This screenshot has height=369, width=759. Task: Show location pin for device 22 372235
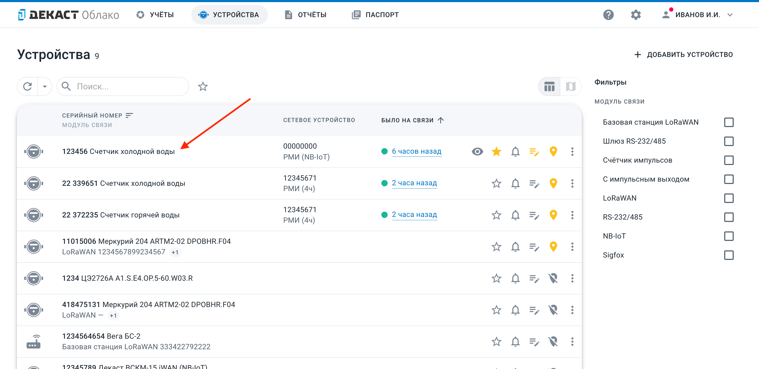point(553,215)
